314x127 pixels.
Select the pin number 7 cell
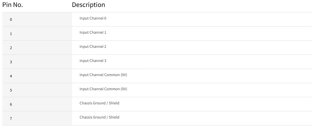point(37,118)
